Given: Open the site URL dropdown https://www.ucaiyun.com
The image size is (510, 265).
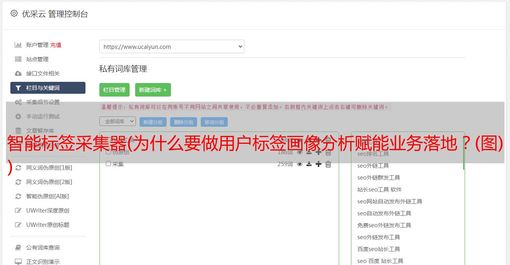Looking at the screenshot, I should click(172, 46).
